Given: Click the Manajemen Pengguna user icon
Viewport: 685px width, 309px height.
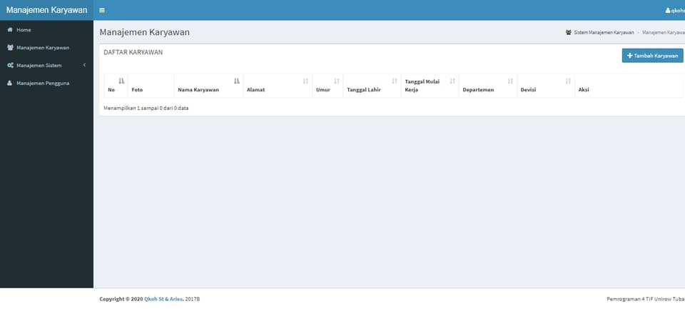Looking at the screenshot, I should tap(10, 83).
